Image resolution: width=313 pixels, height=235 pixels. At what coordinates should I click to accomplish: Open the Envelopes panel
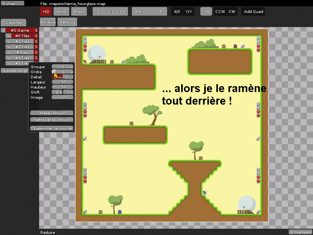click(x=300, y=232)
